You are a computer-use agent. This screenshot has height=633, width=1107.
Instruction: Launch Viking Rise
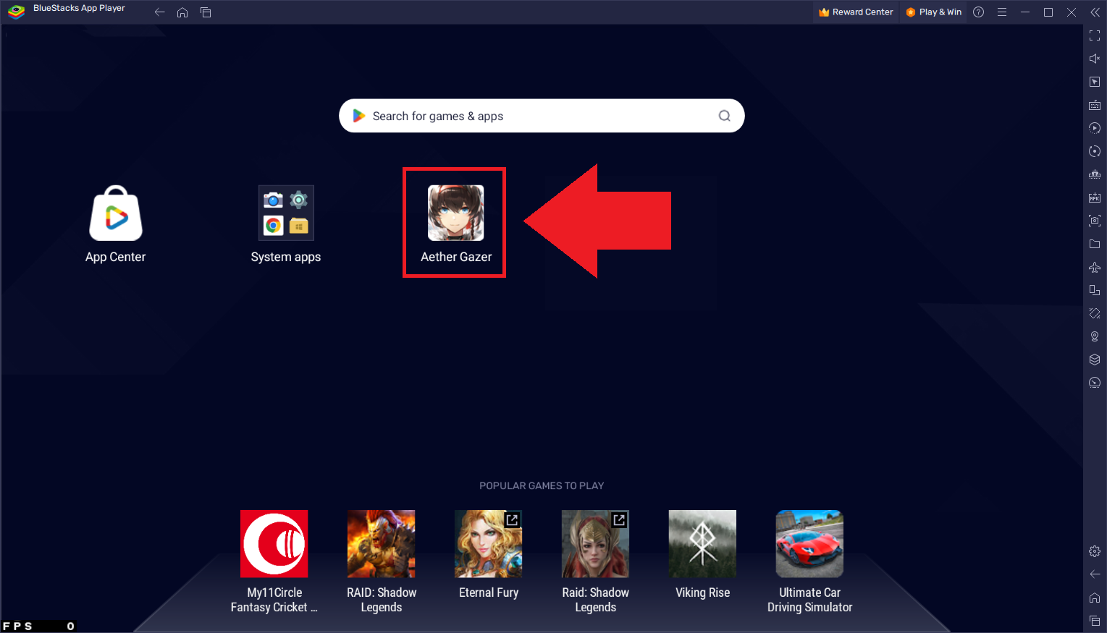pyautogui.click(x=703, y=544)
